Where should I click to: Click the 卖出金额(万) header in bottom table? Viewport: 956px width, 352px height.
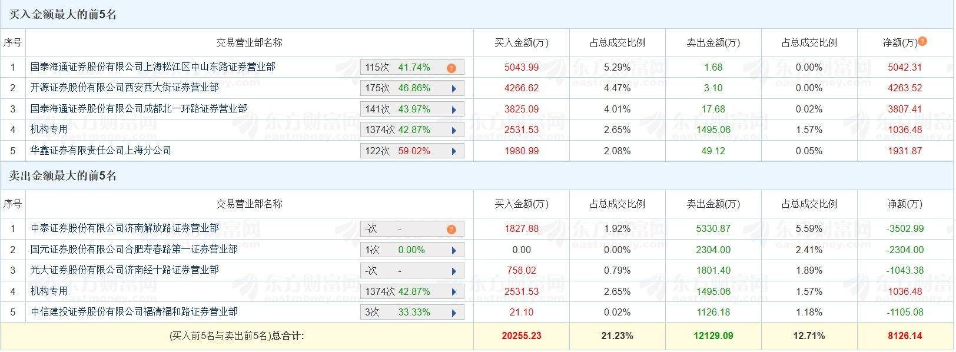[713, 204]
